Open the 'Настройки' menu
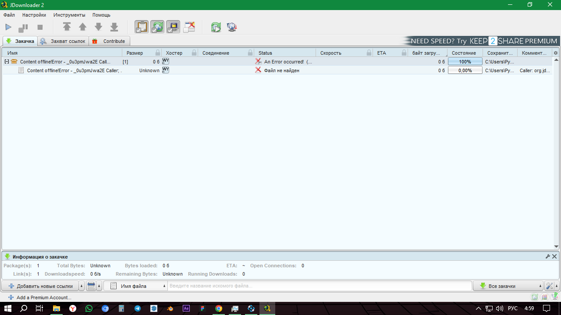 pos(34,15)
